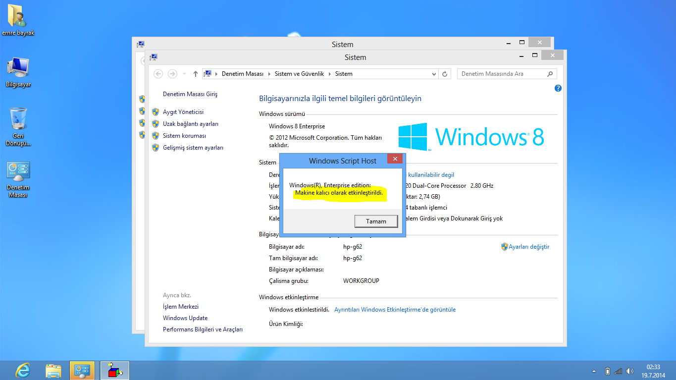
Task: Click Ayarları değiştir link
Action: pyautogui.click(x=529, y=247)
